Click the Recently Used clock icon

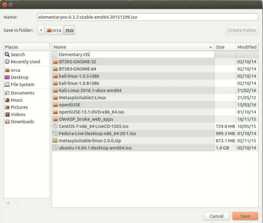coord(7,62)
